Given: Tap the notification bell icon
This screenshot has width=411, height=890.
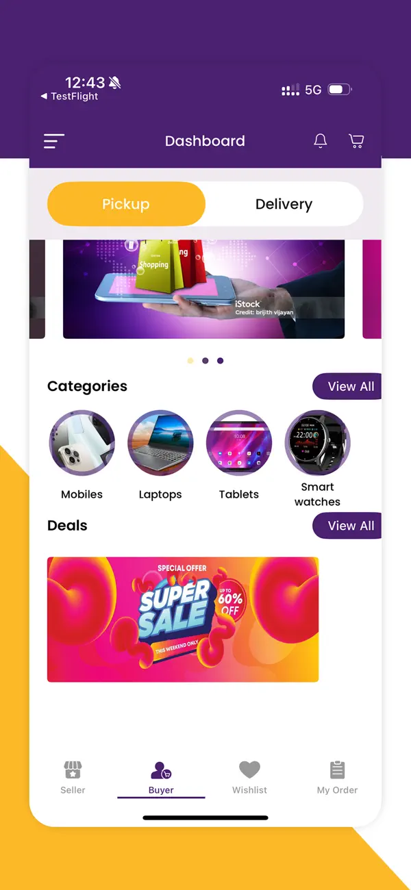Looking at the screenshot, I should tap(320, 141).
